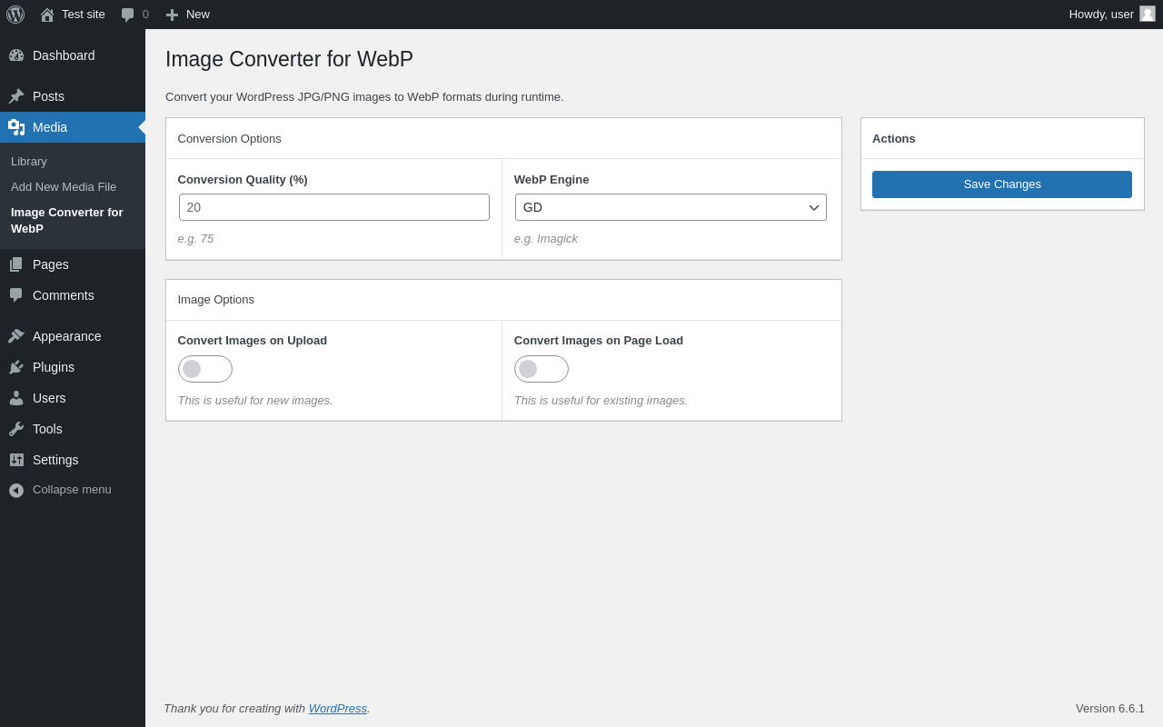The width and height of the screenshot is (1163, 727).
Task: Click the Plugins plug icon
Action: click(x=16, y=367)
